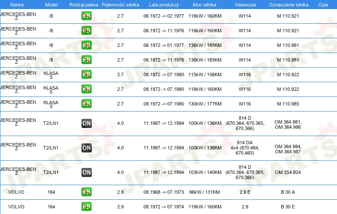The image size is (337, 214).
Task: Click the Nadwozie column header
Action: 246,5
